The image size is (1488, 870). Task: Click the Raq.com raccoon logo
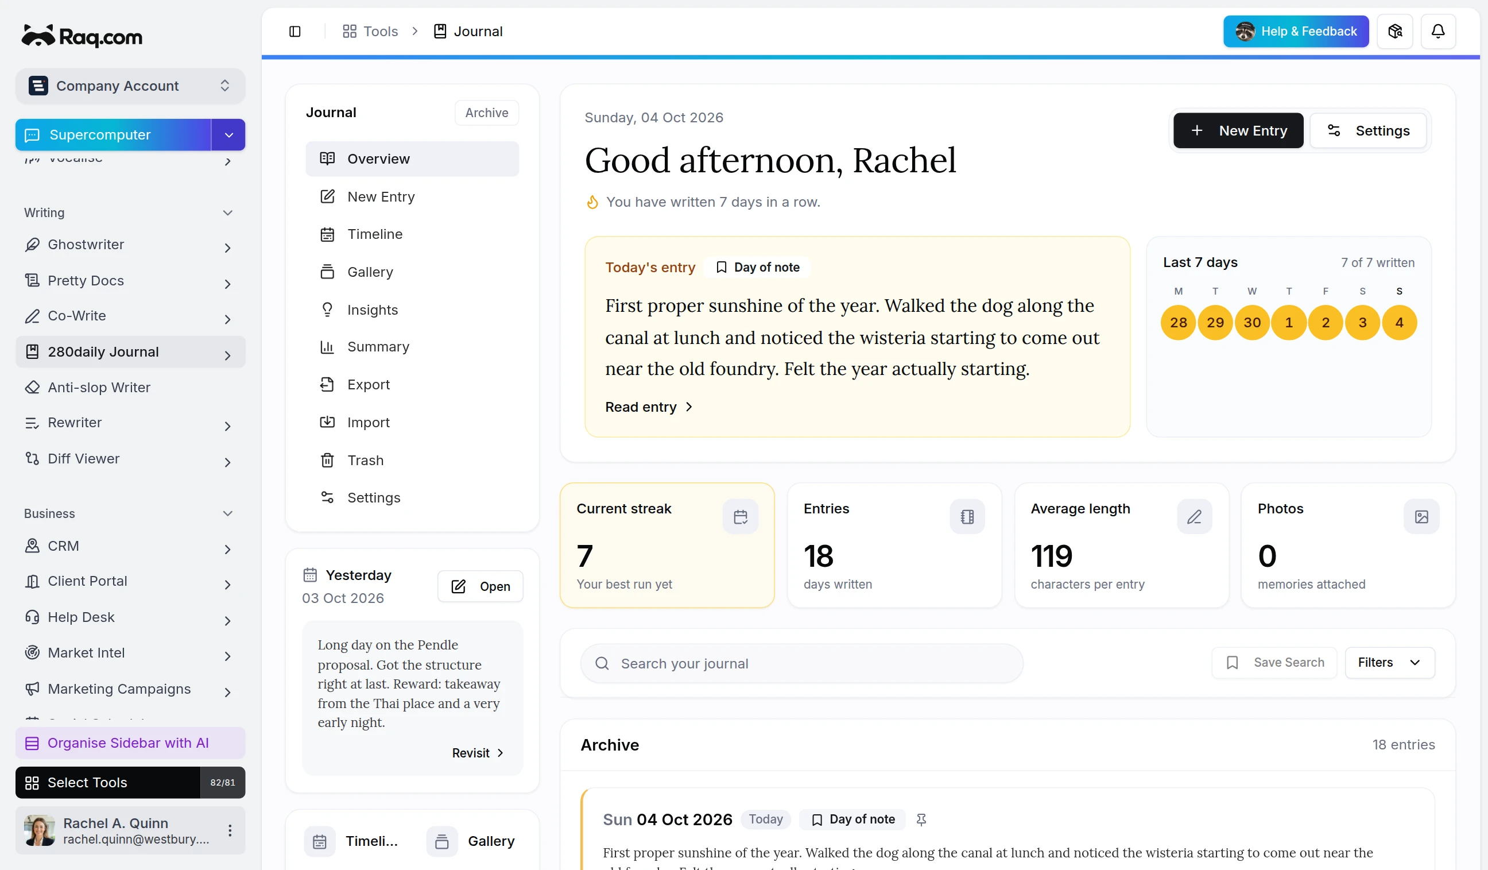pyautogui.click(x=82, y=36)
